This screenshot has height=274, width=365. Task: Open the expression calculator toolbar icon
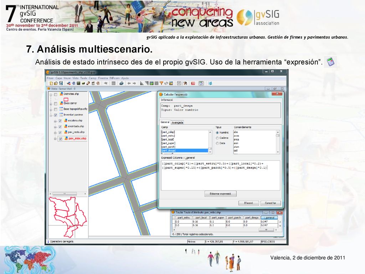coord(201,83)
